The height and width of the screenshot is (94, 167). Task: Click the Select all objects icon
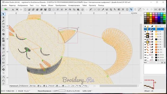[x=50, y=9]
